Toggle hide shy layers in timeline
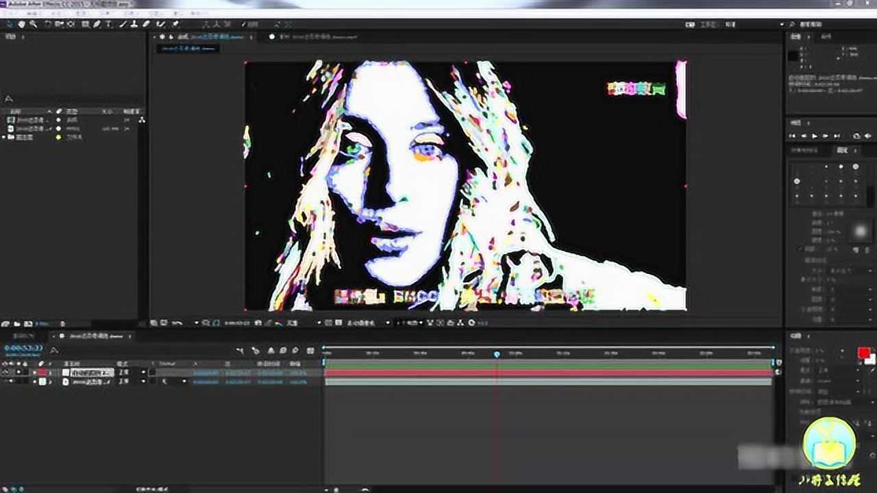 [x=270, y=351]
